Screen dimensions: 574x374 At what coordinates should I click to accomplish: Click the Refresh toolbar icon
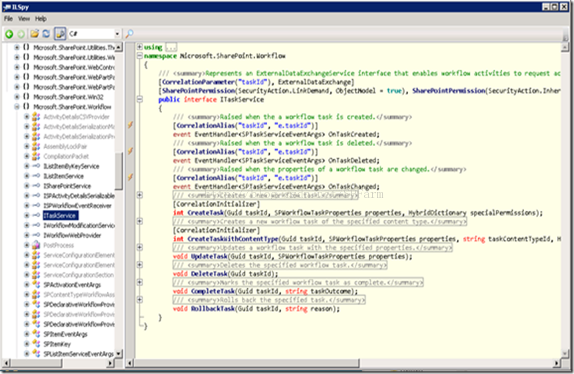pyautogui.click(x=46, y=34)
